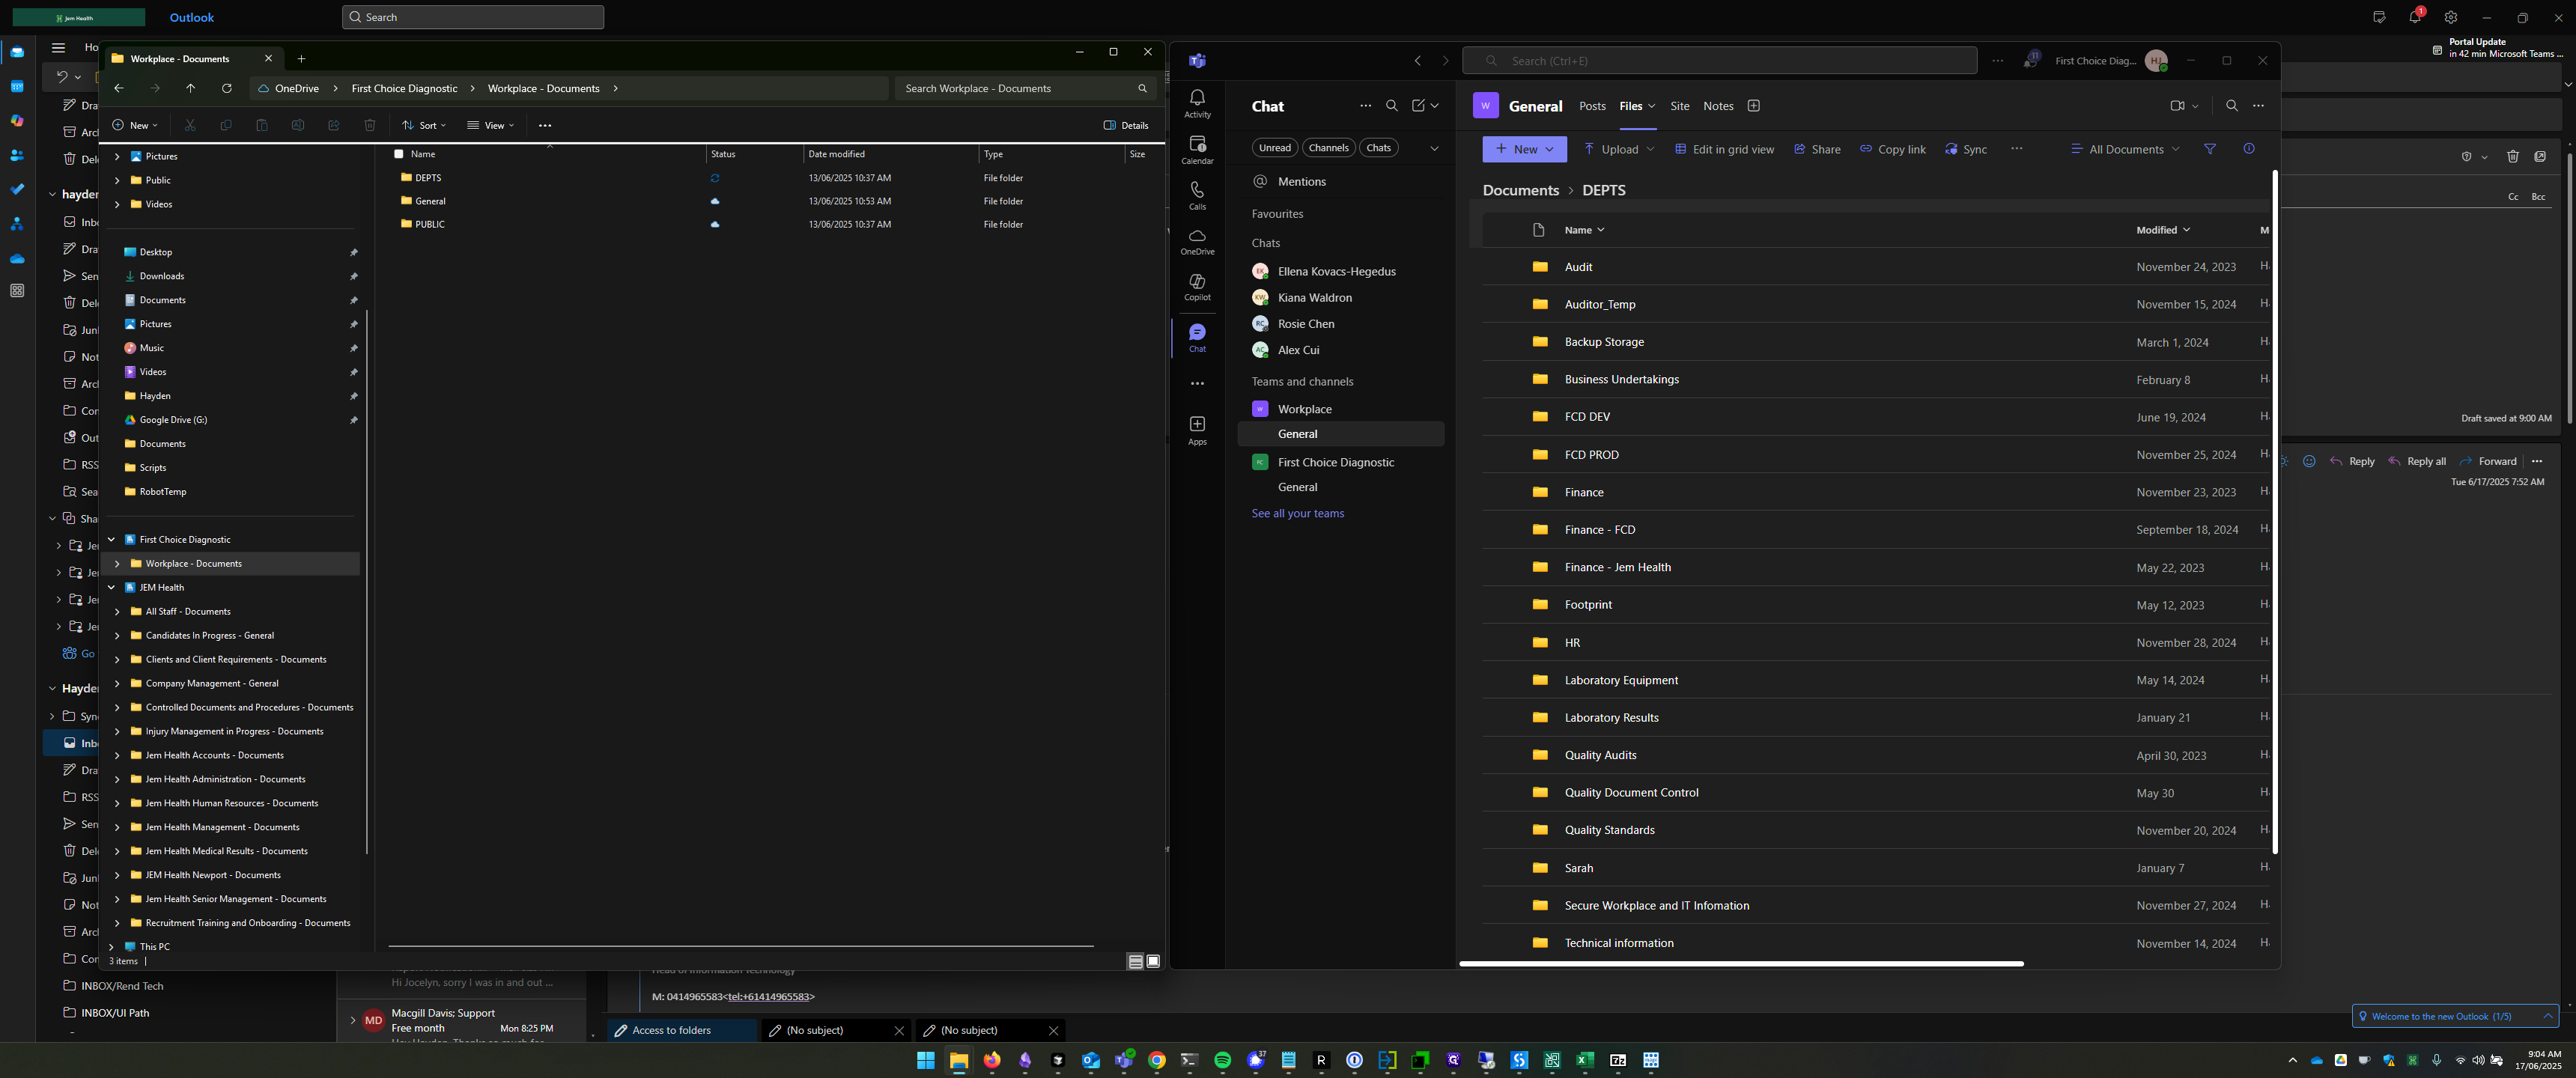Open Activity in Teams sidebar
This screenshot has height=1078, width=2576.
point(1197,103)
